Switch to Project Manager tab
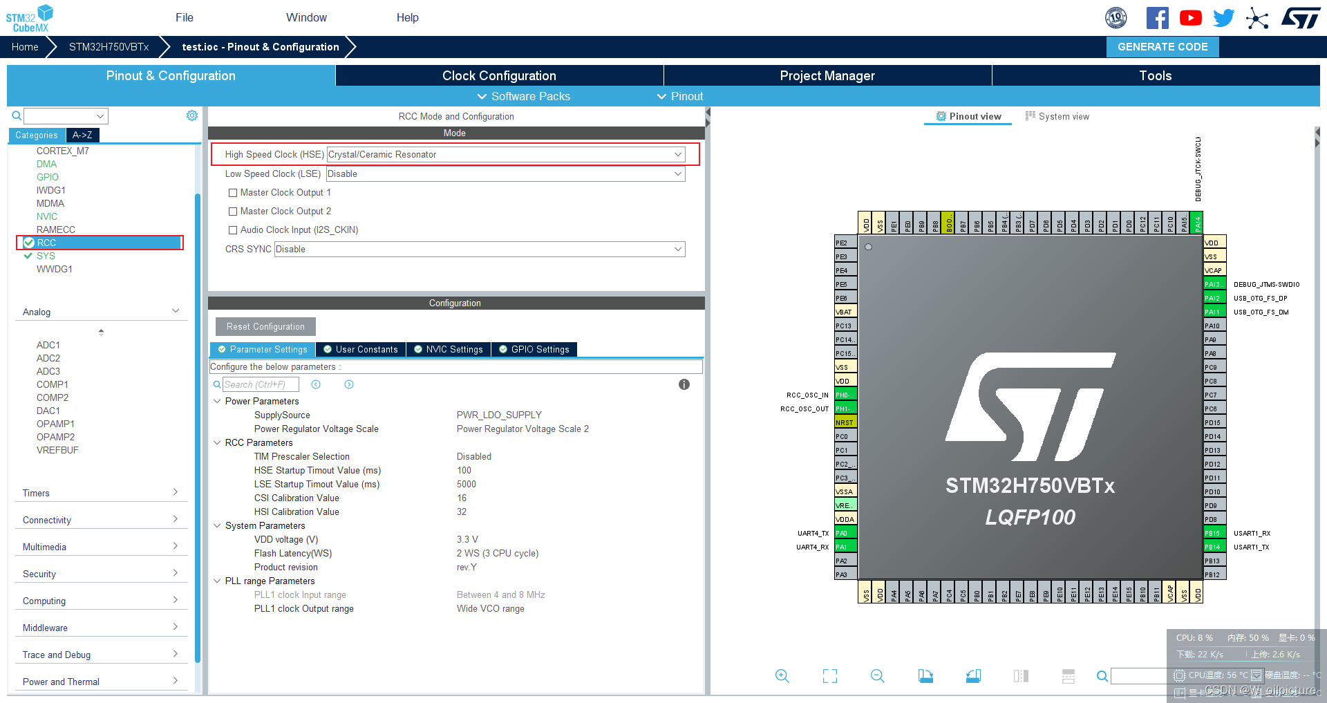 [827, 75]
